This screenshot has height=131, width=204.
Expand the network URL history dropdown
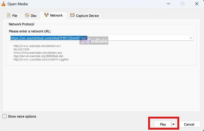coord(191,38)
